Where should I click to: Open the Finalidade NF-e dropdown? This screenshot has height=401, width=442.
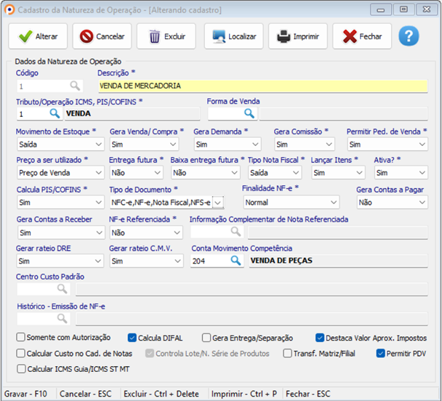[x=334, y=203]
